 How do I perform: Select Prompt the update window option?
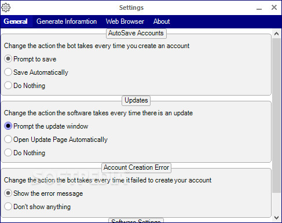[x=46, y=126]
